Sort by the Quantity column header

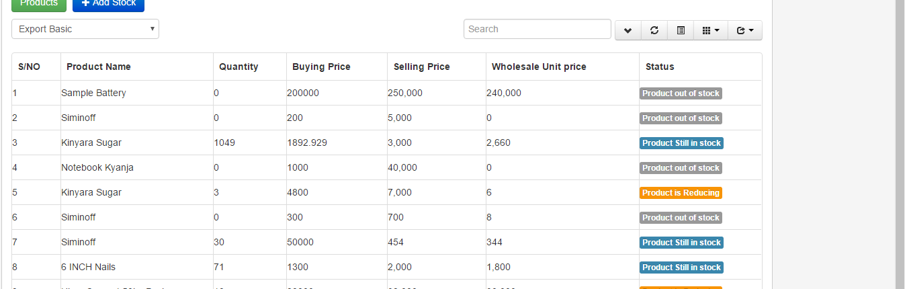pyautogui.click(x=239, y=67)
